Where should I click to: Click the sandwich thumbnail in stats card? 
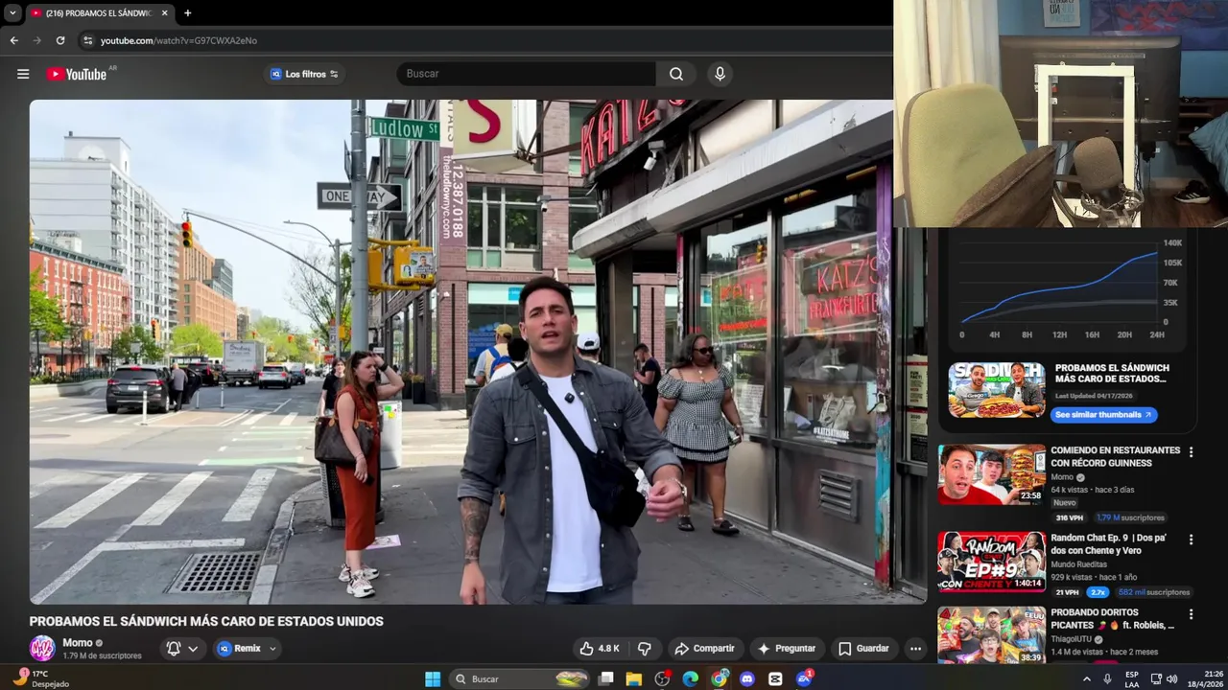[x=997, y=390]
